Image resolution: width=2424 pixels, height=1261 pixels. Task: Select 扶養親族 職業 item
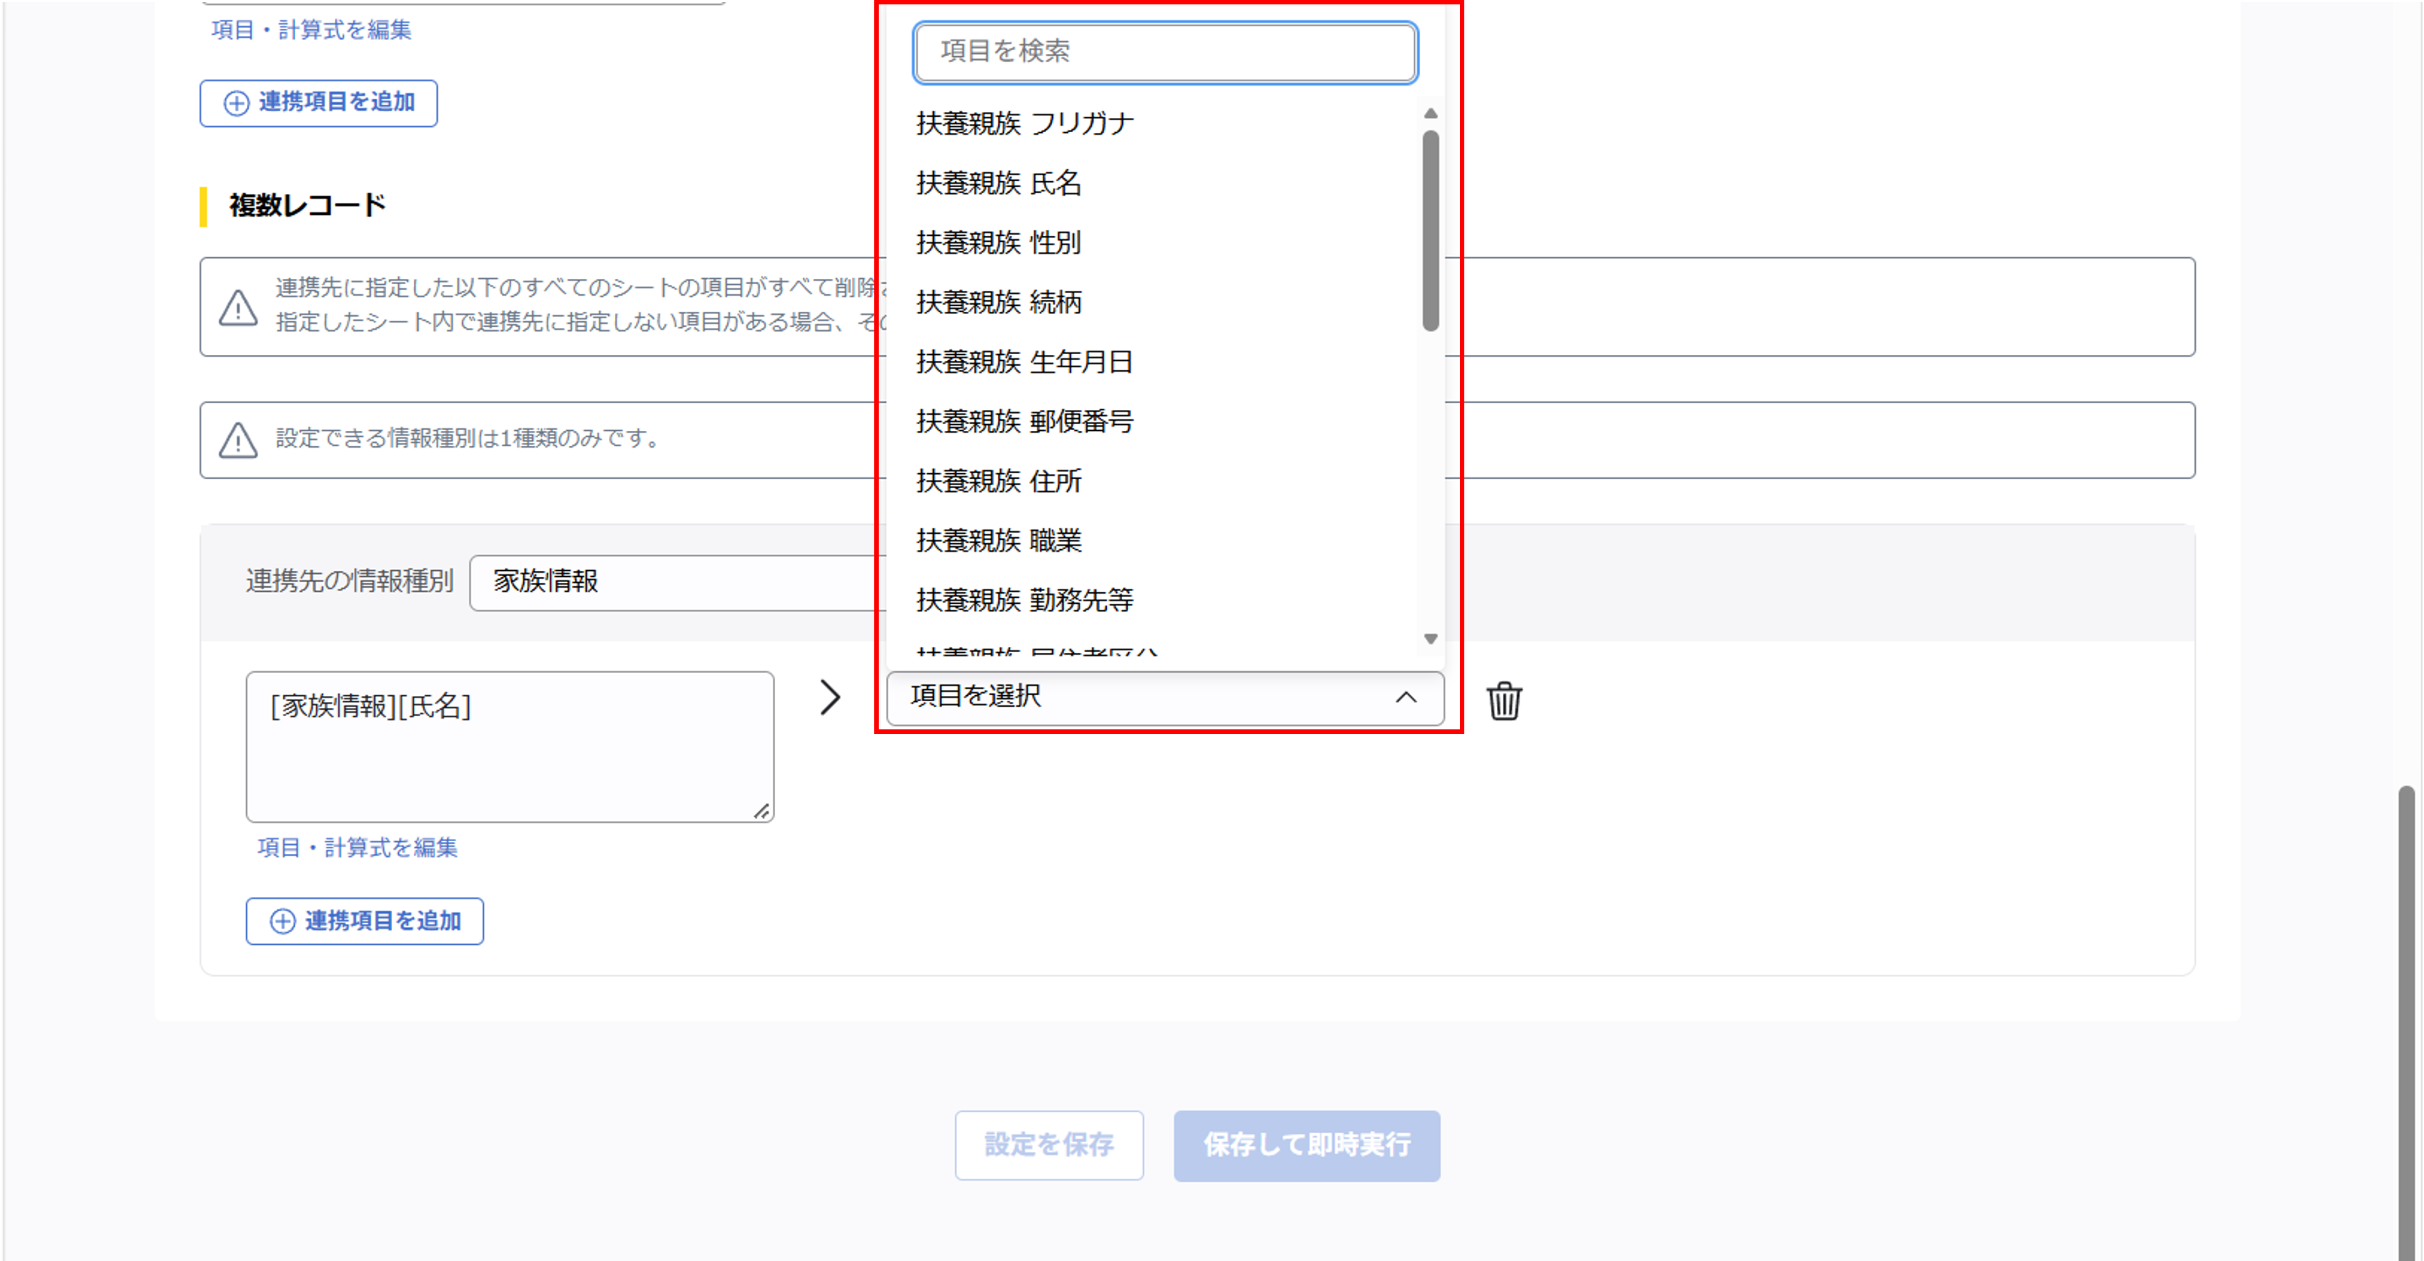[998, 540]
